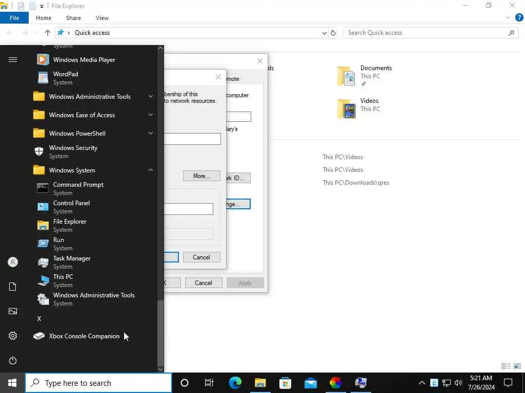Click Search Quick access field

pyautogui.click(x=431, y=33)
